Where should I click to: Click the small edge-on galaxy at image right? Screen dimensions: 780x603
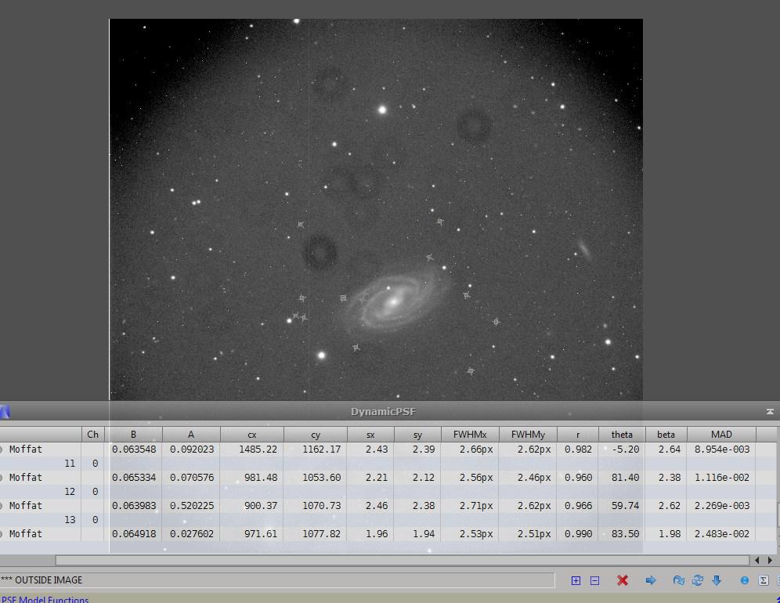pyautogui.click(x=584, y=249)
